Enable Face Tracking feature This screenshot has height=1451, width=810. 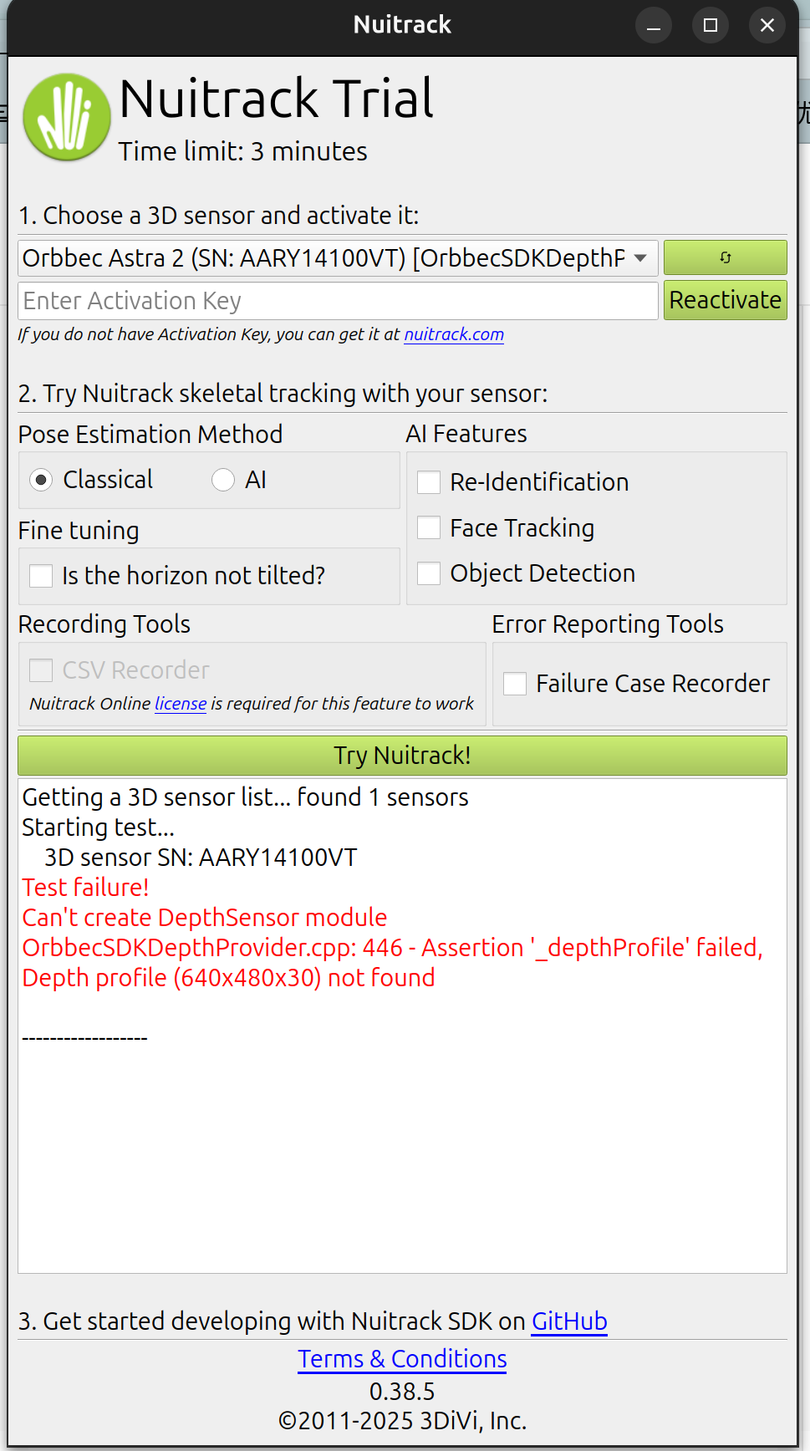point(429,527)
